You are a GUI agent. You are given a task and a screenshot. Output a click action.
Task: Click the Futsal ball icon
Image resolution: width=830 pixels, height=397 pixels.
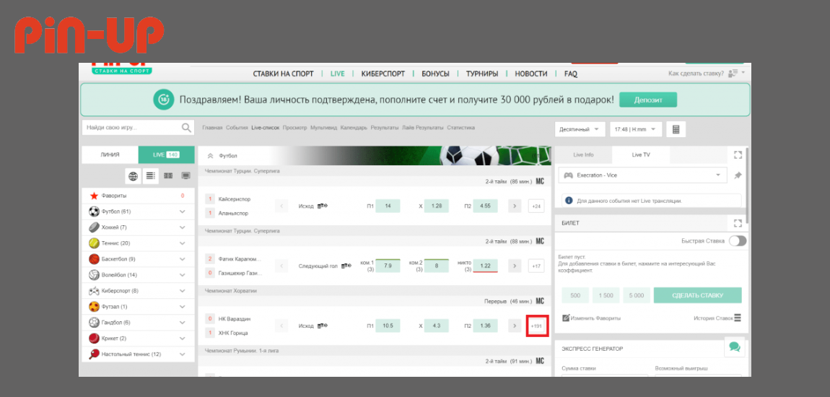point(94,307)
